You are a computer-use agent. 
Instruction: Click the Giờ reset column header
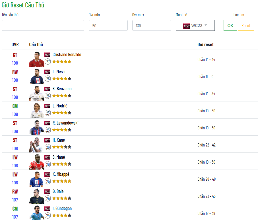point(205,45)
